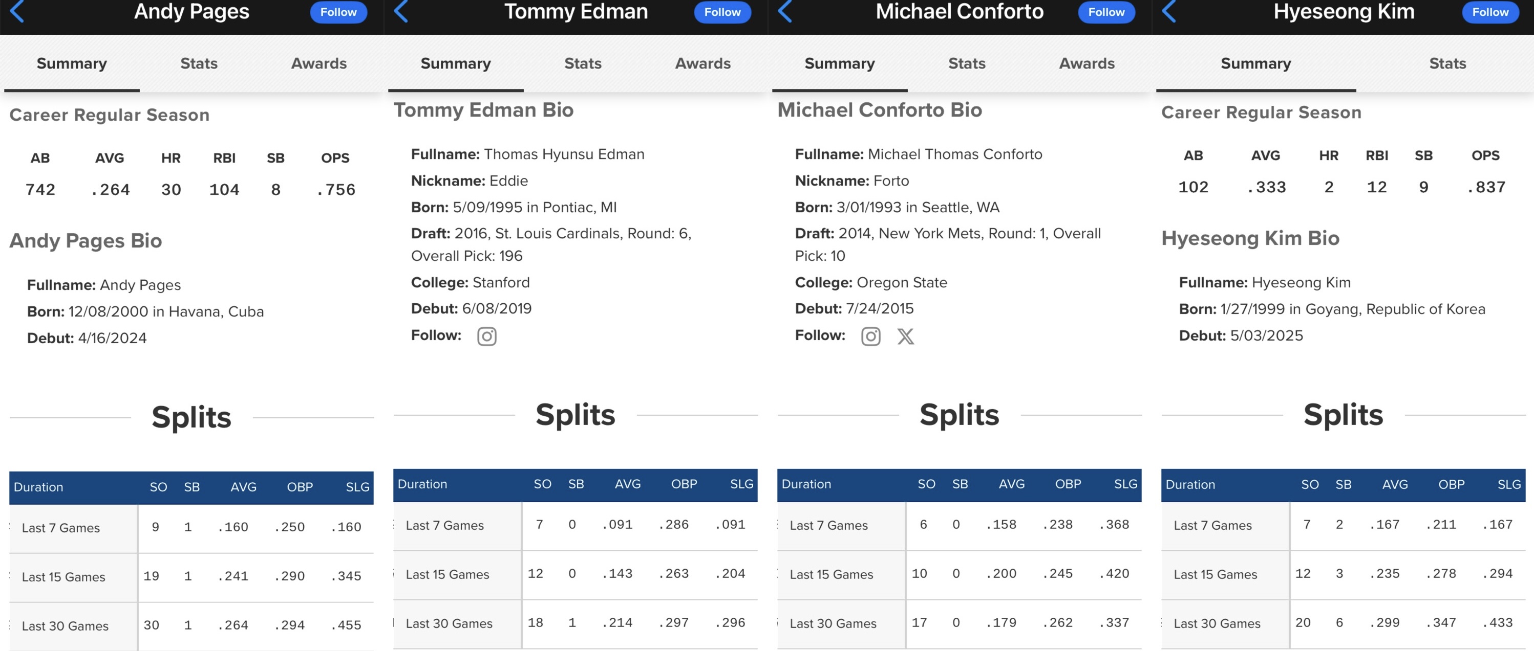
Task: Go back from Andy Pages profile
Action: pyautogui.click(x=17, y=12)
